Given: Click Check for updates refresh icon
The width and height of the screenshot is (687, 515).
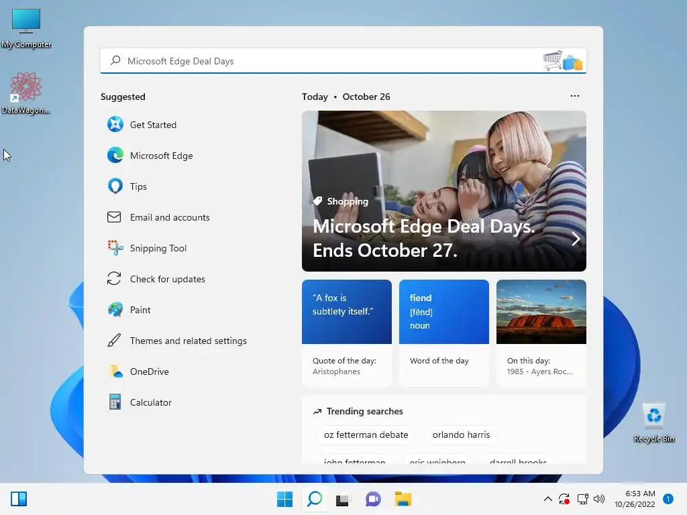Looking at the screenshot, I should [114, 279].
